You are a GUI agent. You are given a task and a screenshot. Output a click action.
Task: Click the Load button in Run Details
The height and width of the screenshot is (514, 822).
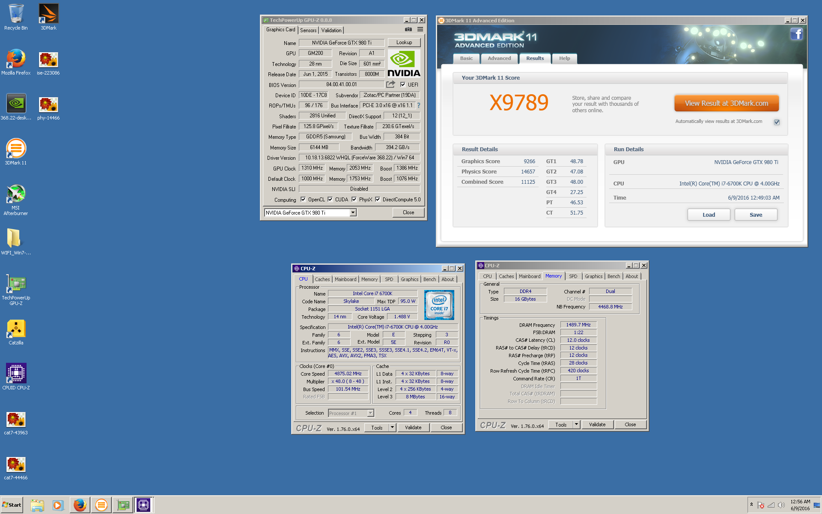pyautogui.click(x=709, y=215)
